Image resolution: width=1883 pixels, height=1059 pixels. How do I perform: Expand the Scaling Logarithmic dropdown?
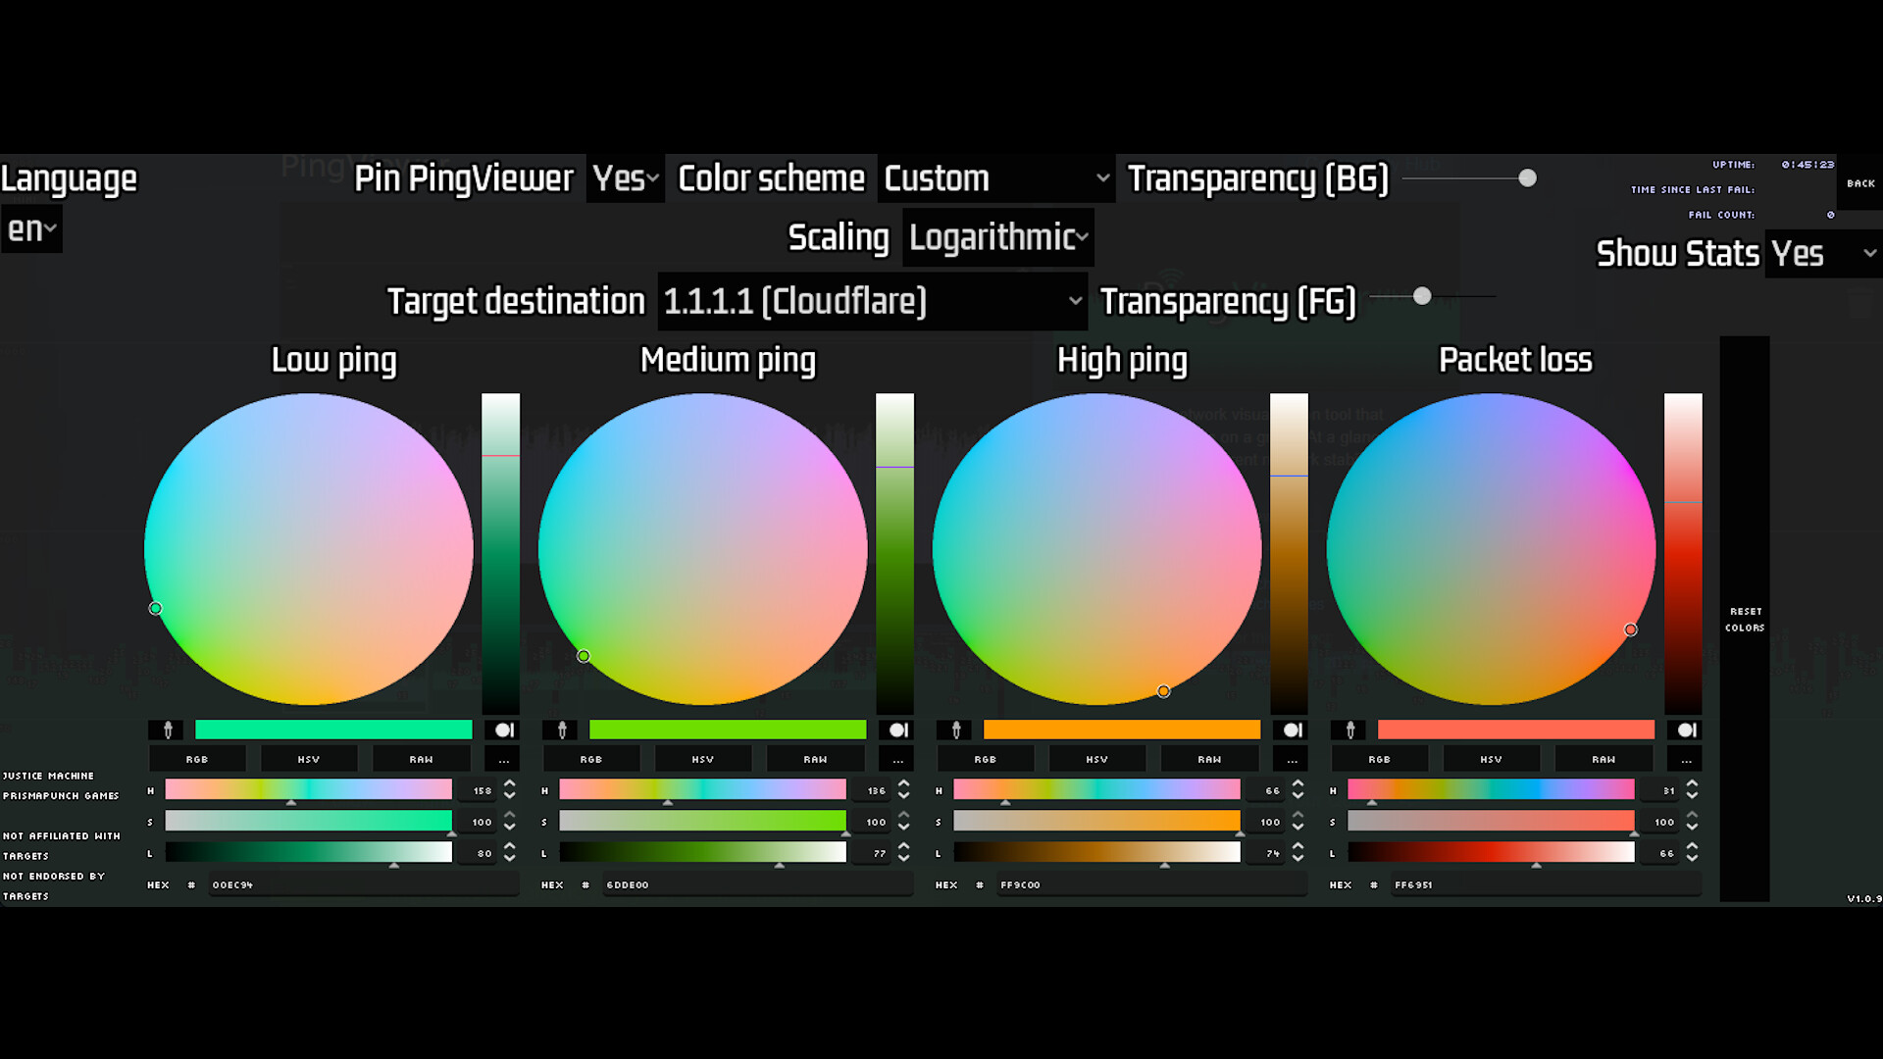(997, 237)
